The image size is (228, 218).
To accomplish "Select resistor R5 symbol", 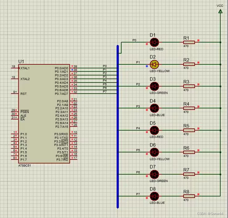I will (x=189, y=130).
